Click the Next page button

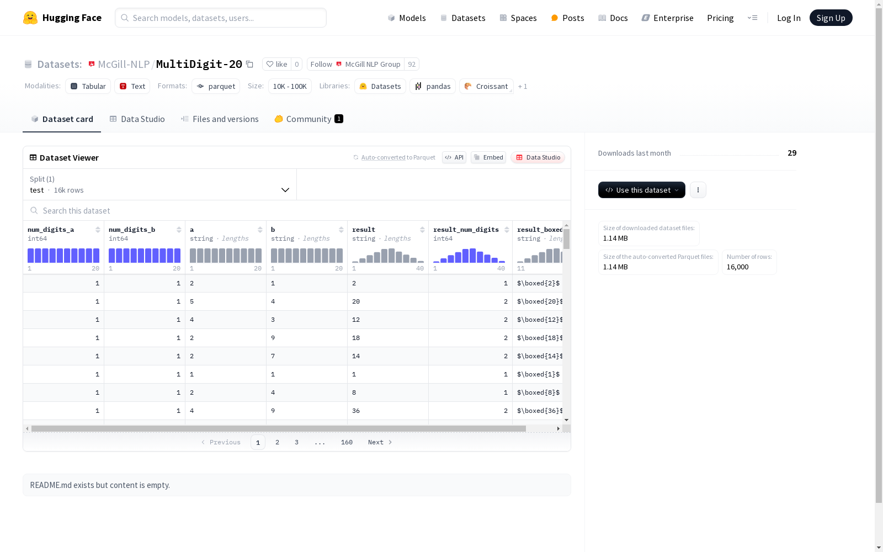[x=380, y=442]
